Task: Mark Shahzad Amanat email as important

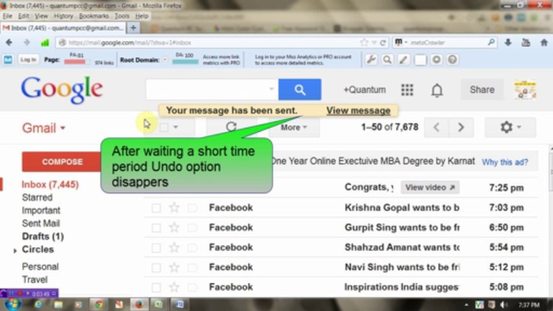Action: (x=192, y=248)
